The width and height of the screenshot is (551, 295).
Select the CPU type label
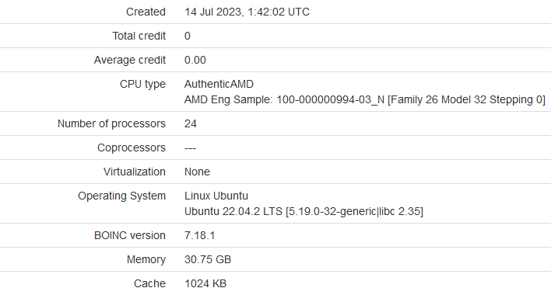click(x=142, y=84)
